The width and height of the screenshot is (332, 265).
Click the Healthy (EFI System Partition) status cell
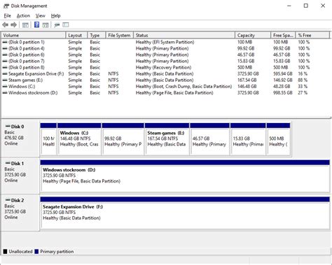(165, 42)
